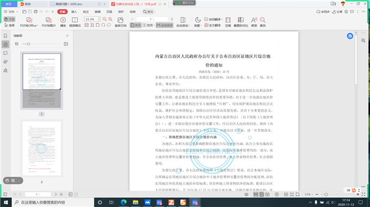This screenshot has height=207, width=370.
Task: Open the 保护 ribbon tab
Action: 121,11
